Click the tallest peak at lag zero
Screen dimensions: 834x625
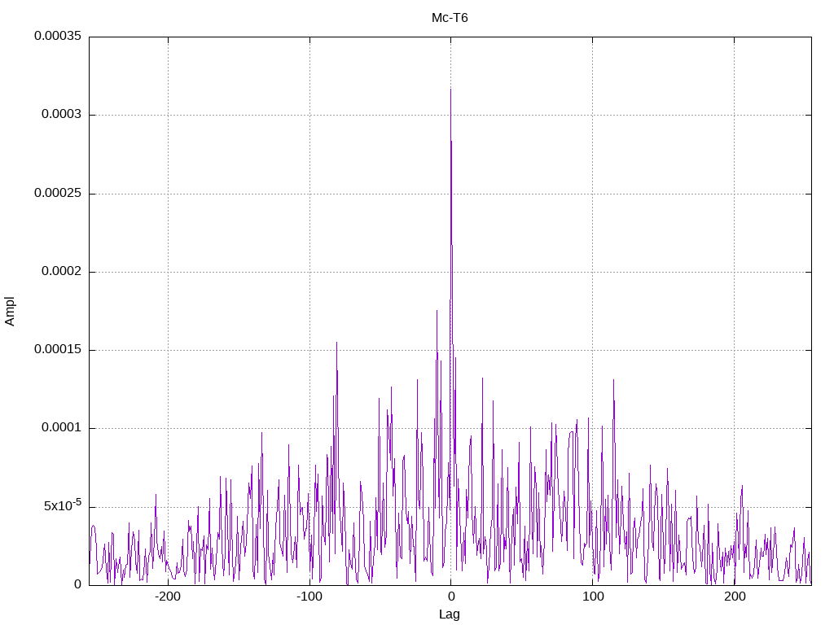pyautogui.click(x=451, y=90)
